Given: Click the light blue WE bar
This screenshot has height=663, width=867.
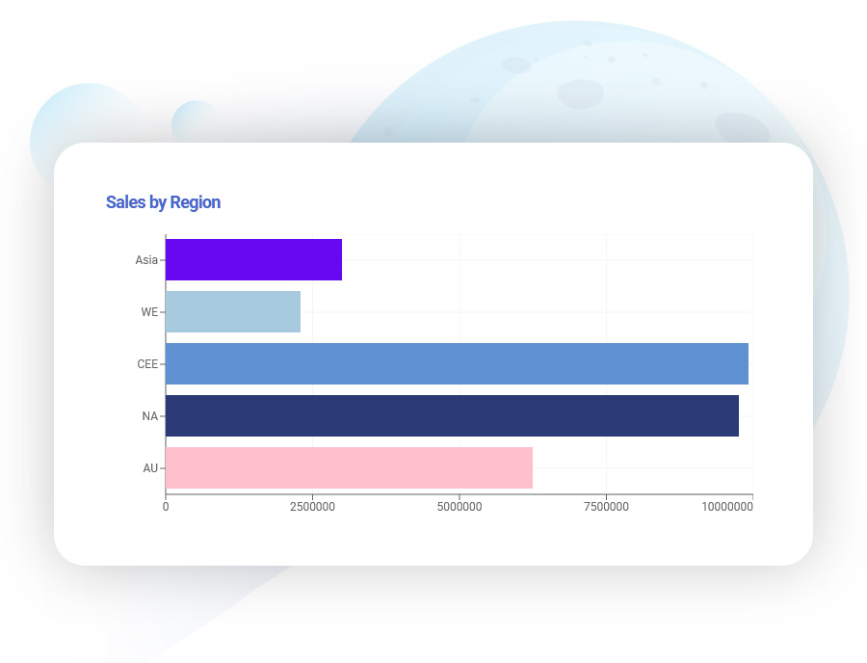Looking at the screenshot, I should (x=233, y=312).
